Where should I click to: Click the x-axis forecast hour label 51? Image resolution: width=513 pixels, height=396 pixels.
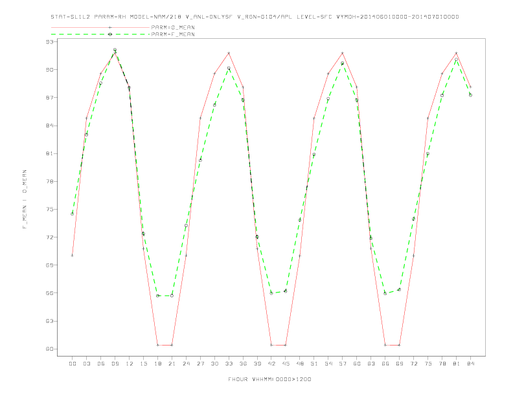(x=314, y=364)
